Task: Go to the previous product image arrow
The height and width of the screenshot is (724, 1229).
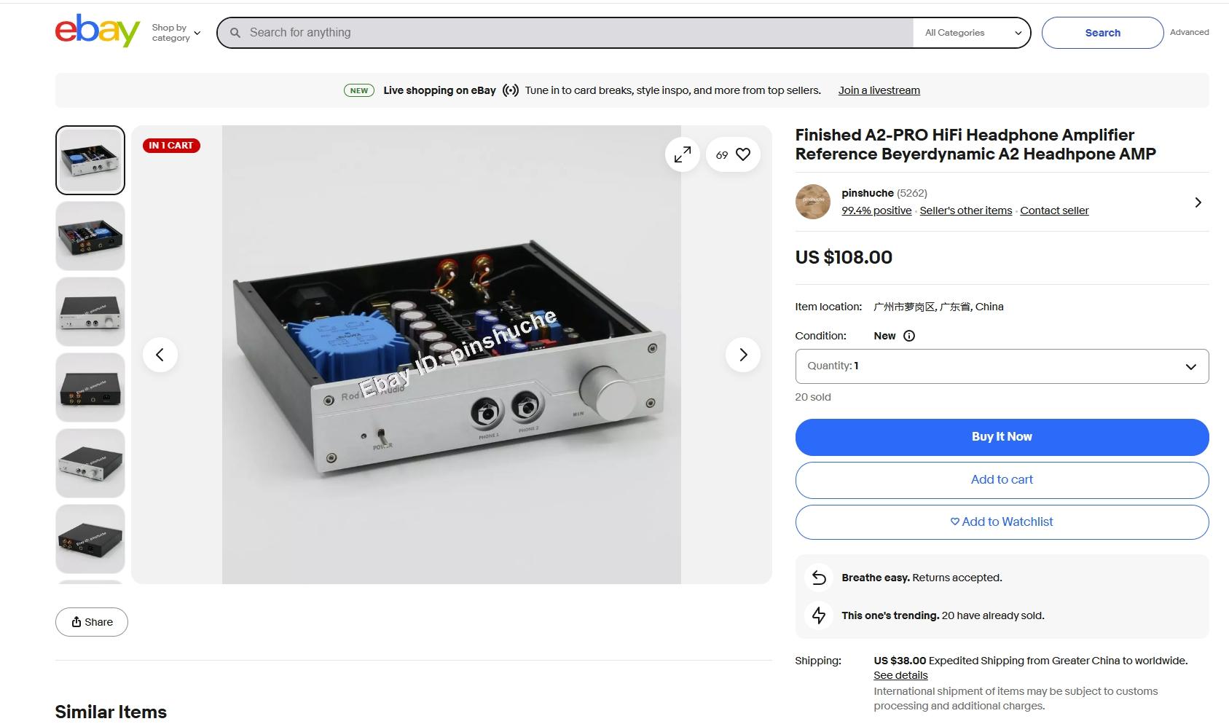Action: (x=160, y=355)
